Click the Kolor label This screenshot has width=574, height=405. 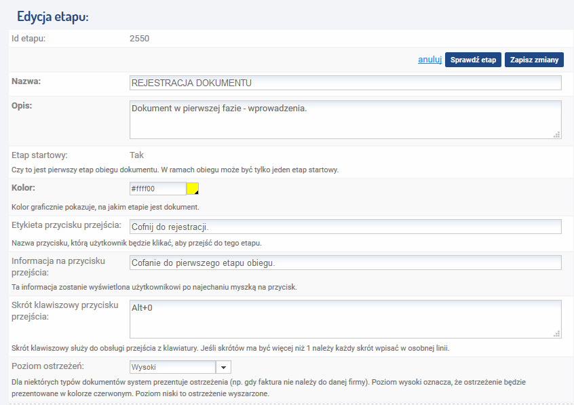coord(23,187)
